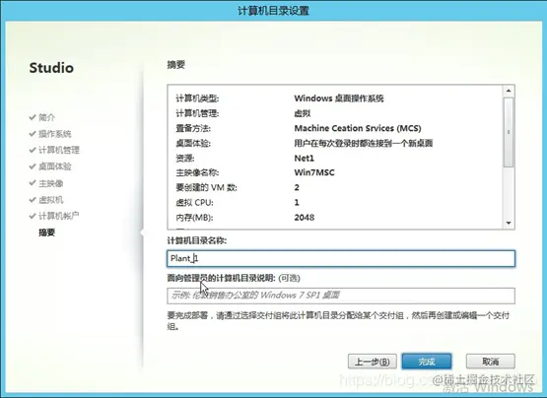Click the 置备方法 label in summary

193,128
